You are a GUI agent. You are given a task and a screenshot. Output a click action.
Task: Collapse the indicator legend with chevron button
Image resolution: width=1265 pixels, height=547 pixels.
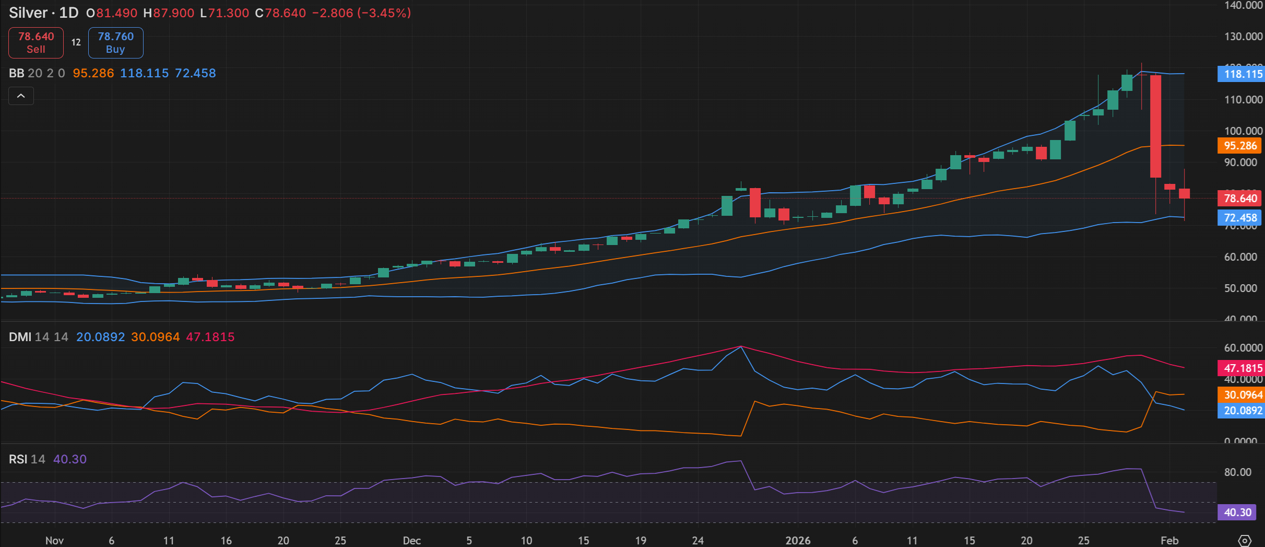[x=21, y=96]
